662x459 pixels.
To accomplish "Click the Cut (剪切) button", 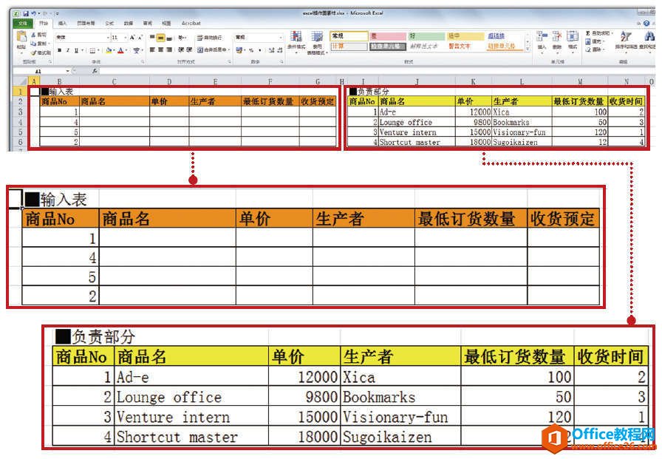I will pos(39,35).
